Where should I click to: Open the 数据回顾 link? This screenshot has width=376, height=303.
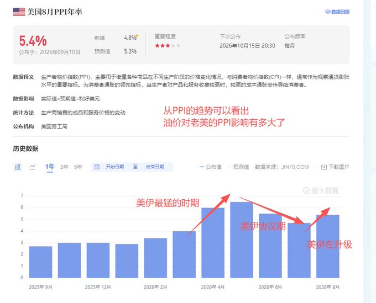click(x=337, y=12)
